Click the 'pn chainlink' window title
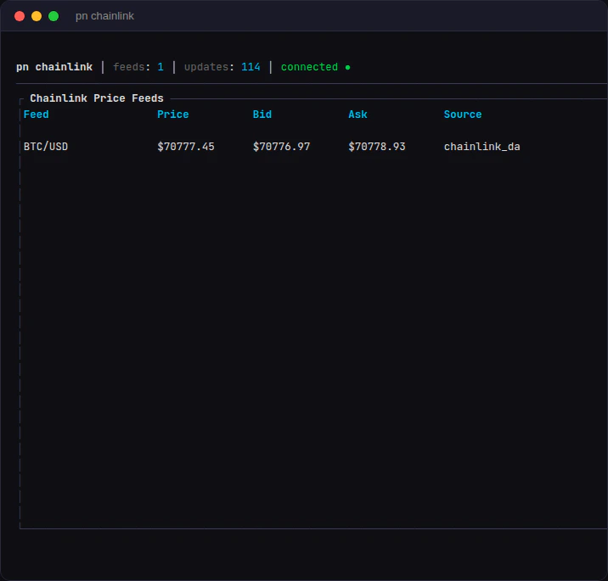This screenshot has height=581, width=608. pos(104,16)
